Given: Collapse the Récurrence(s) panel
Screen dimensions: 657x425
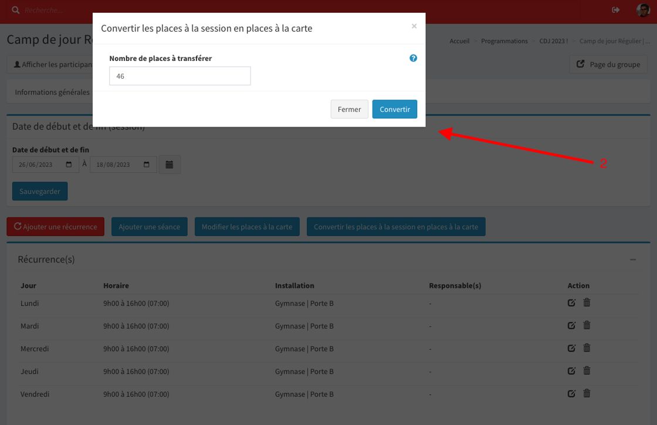Looking at the screenshot, I should tap(633, 260).
